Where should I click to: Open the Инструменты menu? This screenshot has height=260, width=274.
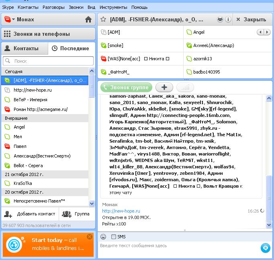point(113,7)
